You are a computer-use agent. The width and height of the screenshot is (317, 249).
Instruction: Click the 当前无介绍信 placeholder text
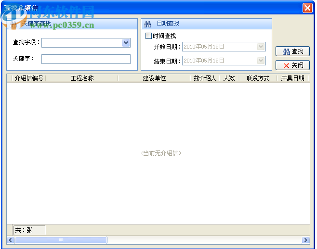click(161, 153)
